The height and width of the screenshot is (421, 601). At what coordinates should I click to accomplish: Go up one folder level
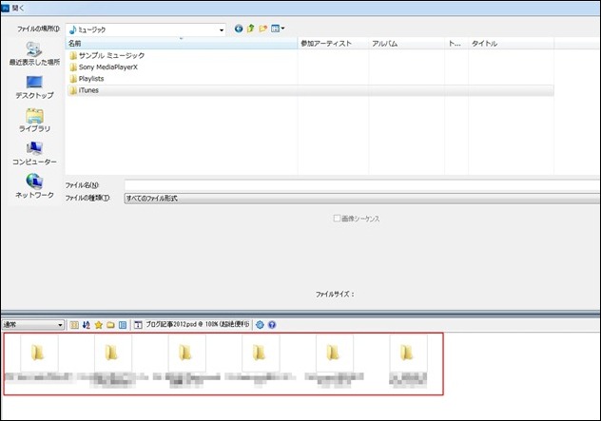(250, 29)
